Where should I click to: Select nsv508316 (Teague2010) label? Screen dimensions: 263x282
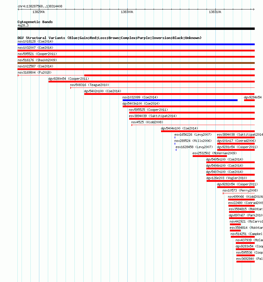[90, 85]
